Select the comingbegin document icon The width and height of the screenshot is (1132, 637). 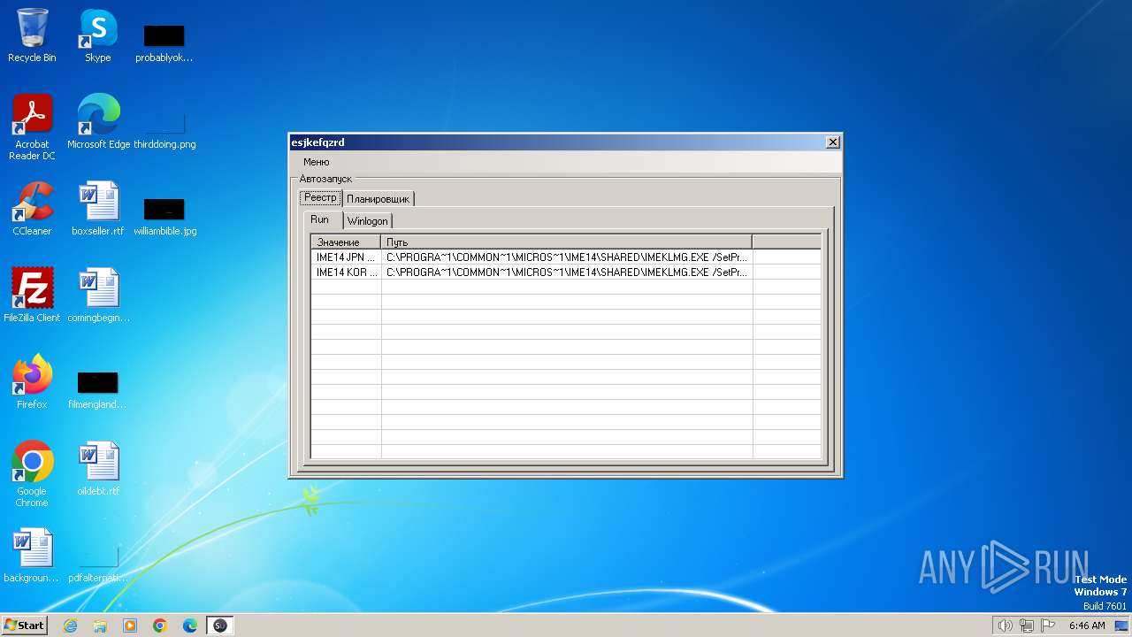pos(98,295)
